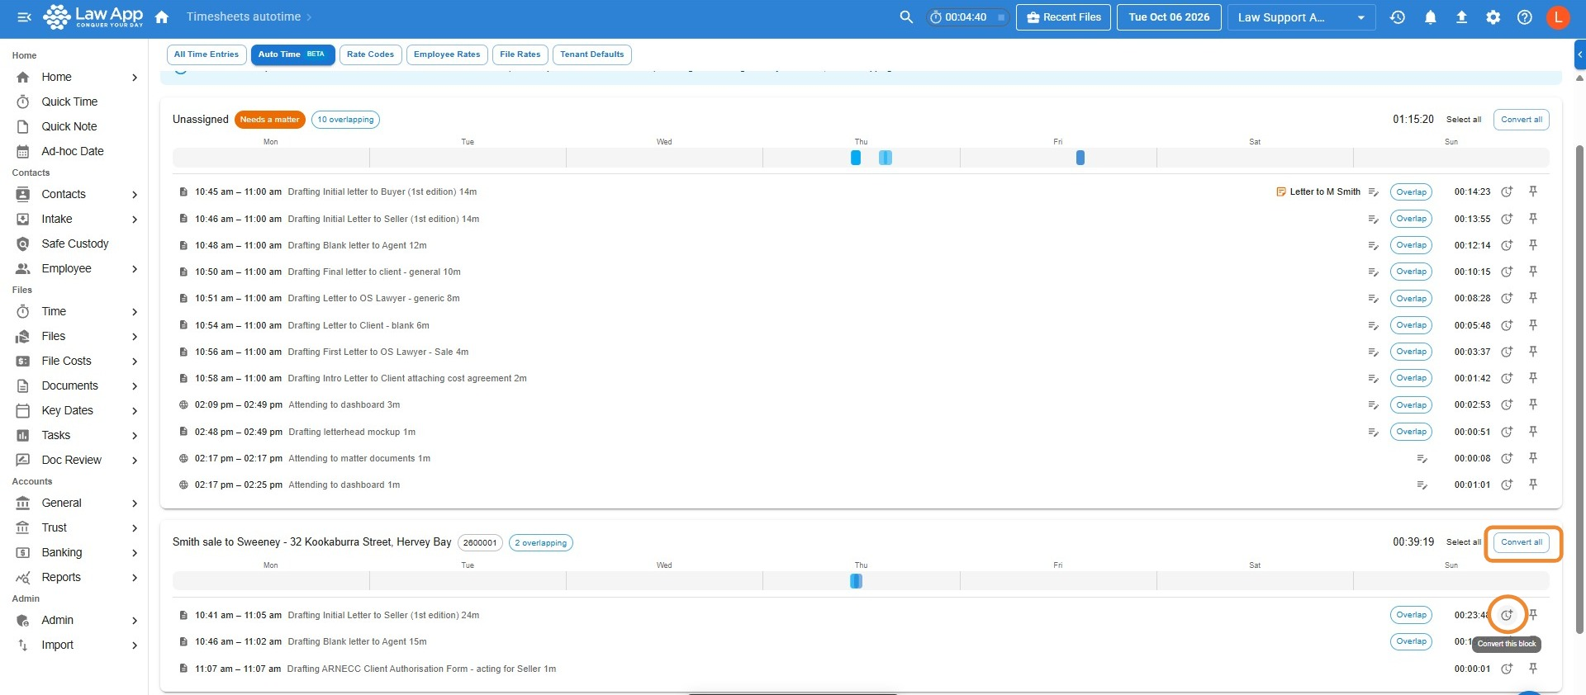1586x695 pixels.
Task: Switch to the Rate Codes tab
Action: pos(370,54)
